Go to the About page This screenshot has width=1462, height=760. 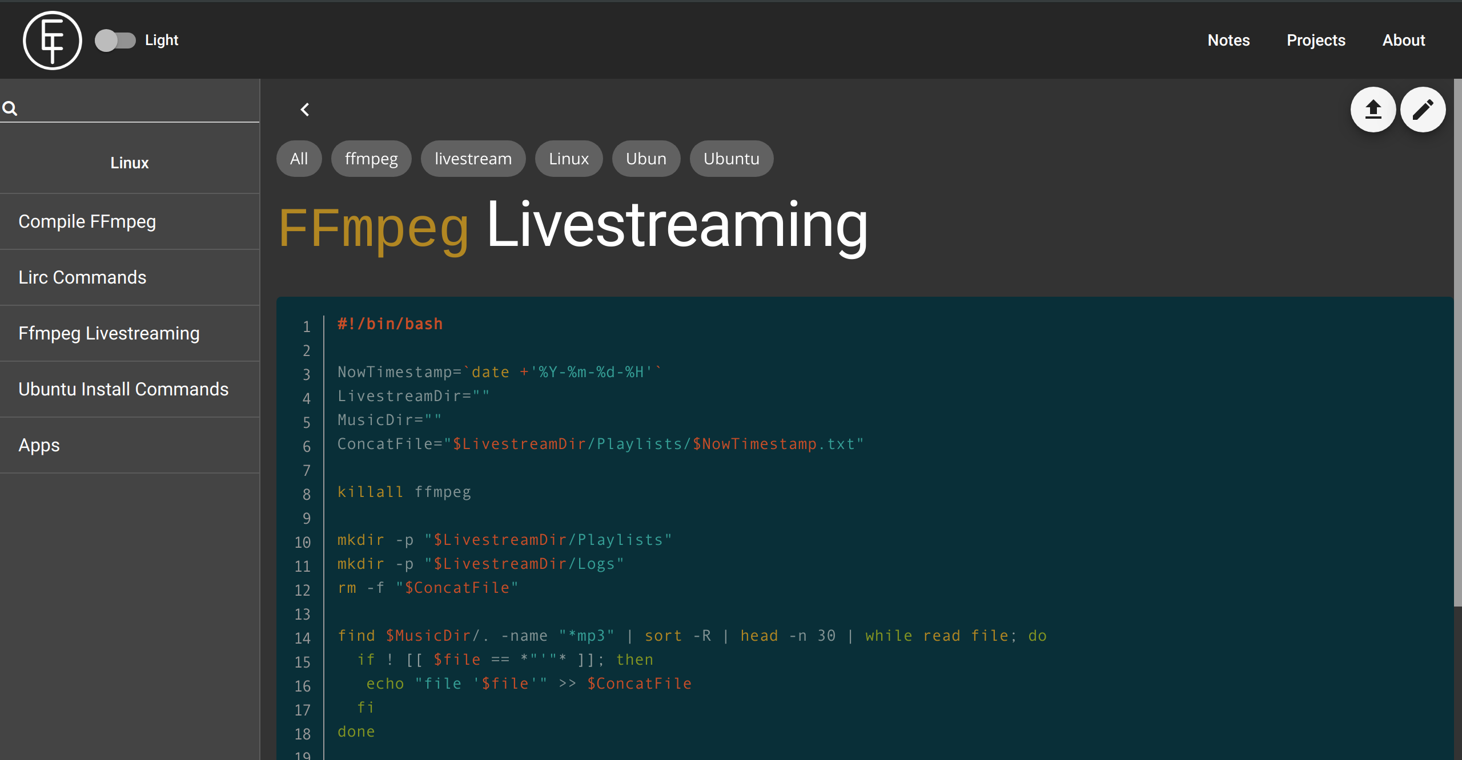click(1403, 41)
